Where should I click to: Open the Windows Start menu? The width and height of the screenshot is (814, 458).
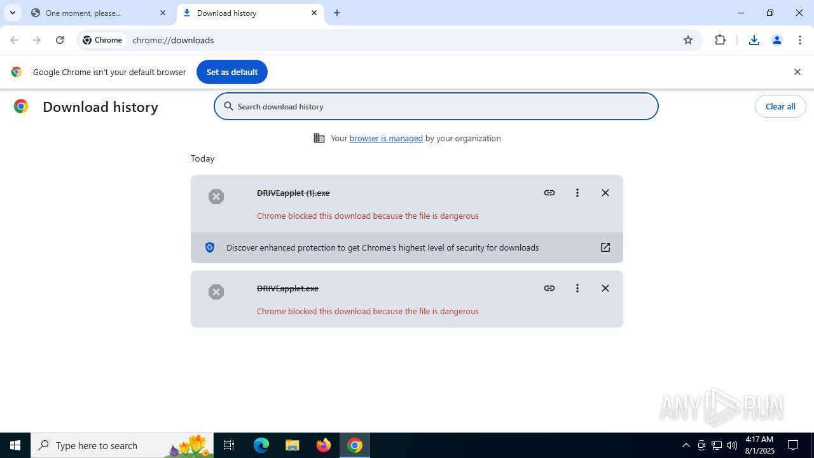[15, 445]
